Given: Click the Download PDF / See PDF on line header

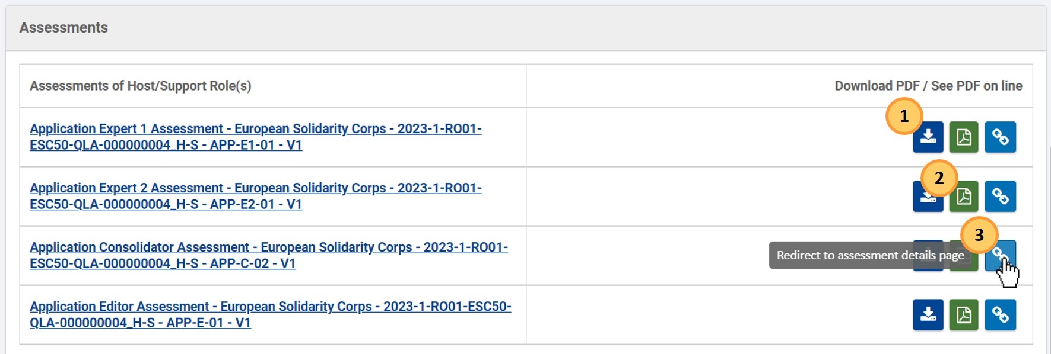Looking at the screenshot, I should [x=928, y=86].
